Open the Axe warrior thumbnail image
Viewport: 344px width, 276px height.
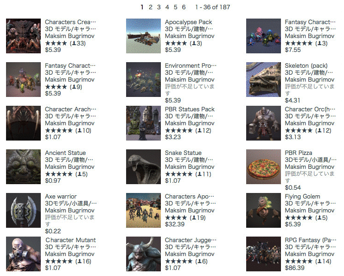click(x=23, y=210)
